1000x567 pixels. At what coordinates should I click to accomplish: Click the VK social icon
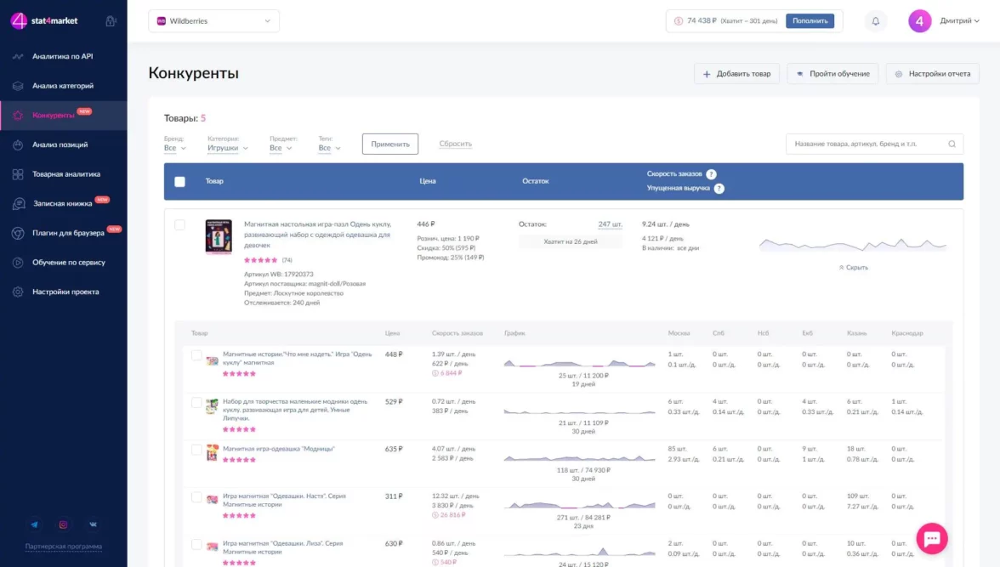pyautogui.click(x=93, y=524)
